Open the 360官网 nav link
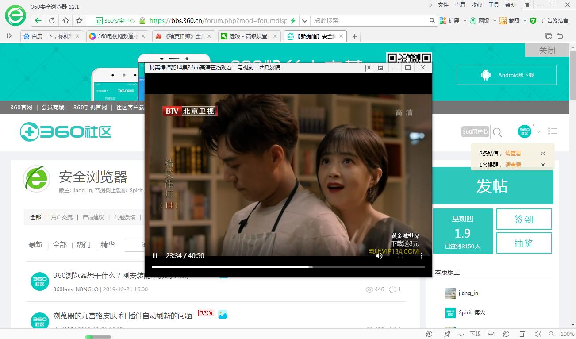 tap(21, 108)
